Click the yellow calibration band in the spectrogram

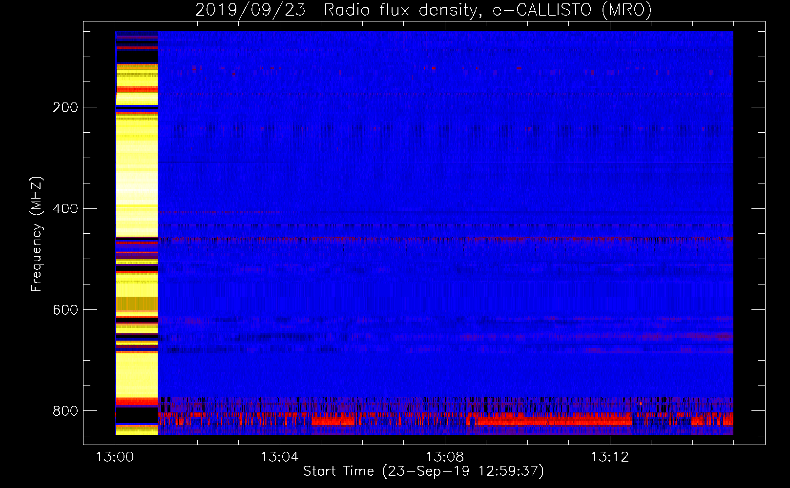pos(137,233)
